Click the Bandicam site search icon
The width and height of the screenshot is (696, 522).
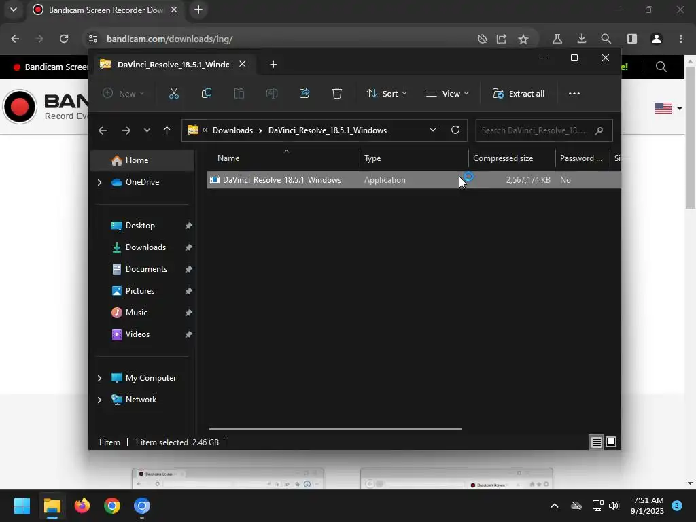pyautogui.click(x=661, y=67)
